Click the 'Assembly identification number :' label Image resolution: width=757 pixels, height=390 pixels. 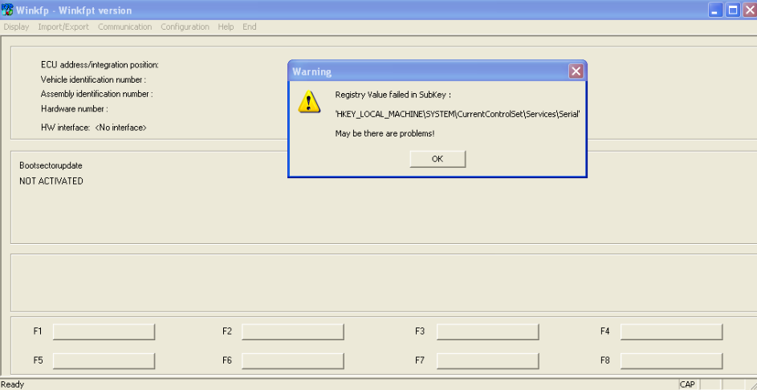tap(97, 94)
